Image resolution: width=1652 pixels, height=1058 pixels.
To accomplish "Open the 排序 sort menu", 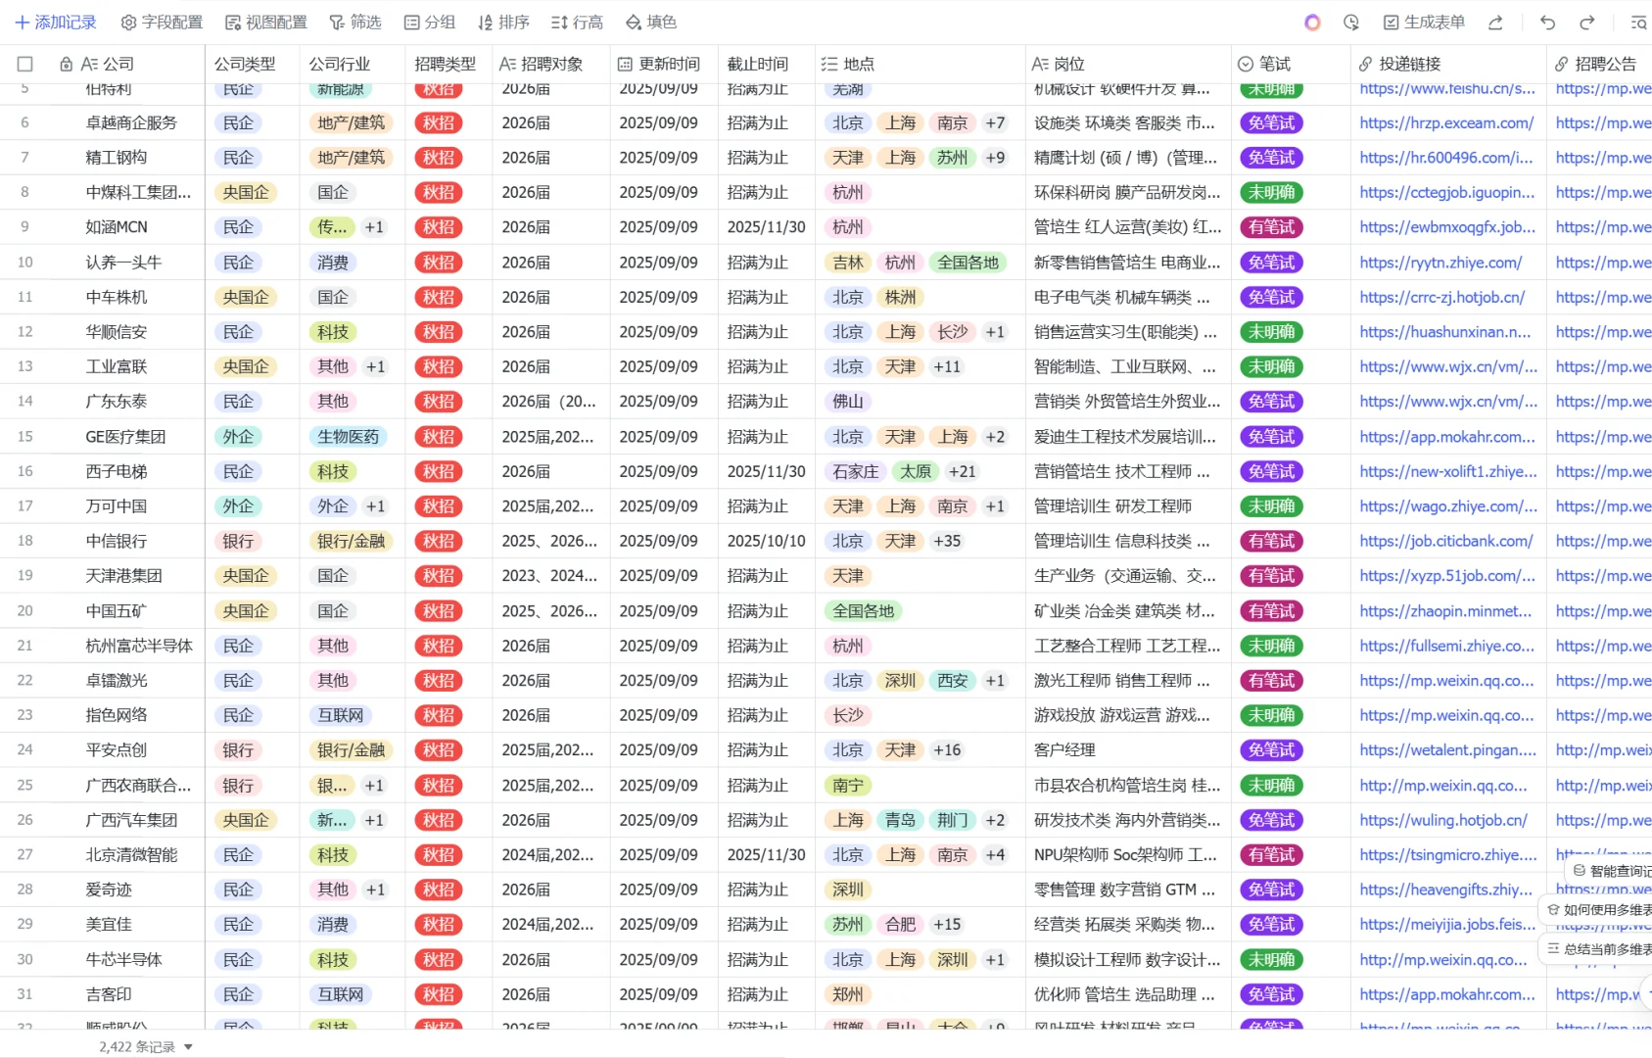I will point(503,23).
